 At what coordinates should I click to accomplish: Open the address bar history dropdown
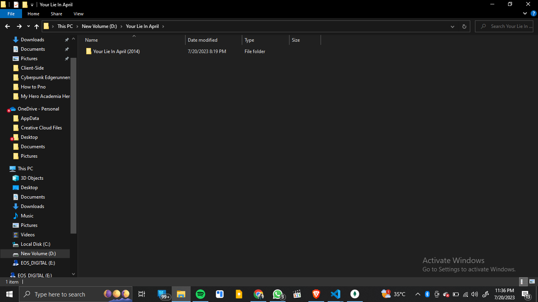point(452,26)
